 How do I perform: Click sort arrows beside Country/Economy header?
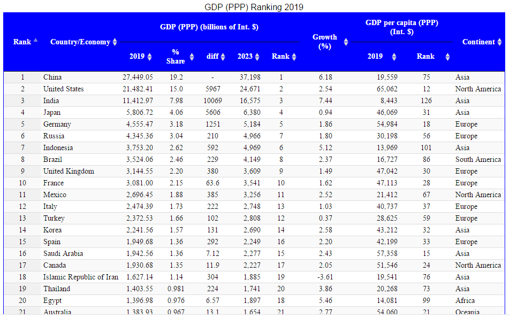click(115, 42)
